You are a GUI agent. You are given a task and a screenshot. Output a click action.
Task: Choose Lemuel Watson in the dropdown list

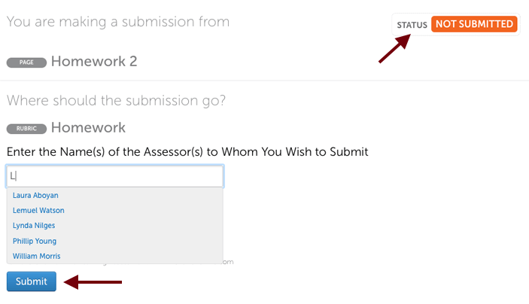coord(38,211)
